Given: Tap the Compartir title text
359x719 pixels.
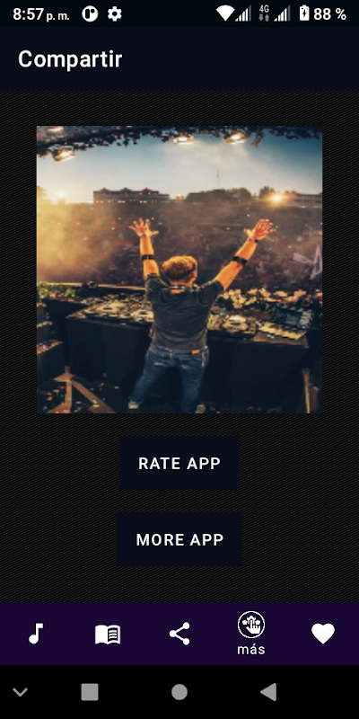Looking at the screenshot, I should (70, 58).
